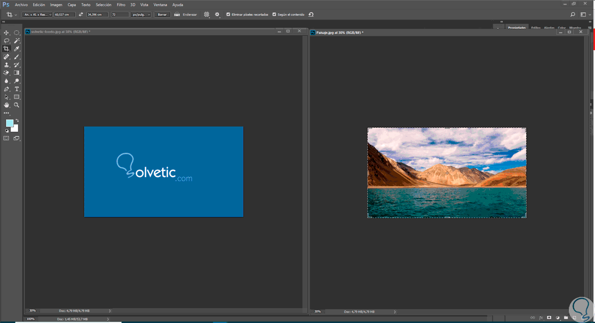The height and width of the screenshot is (323, 595).
Task: Toggle Quick Mask mode icon
Action: [6, 138]
